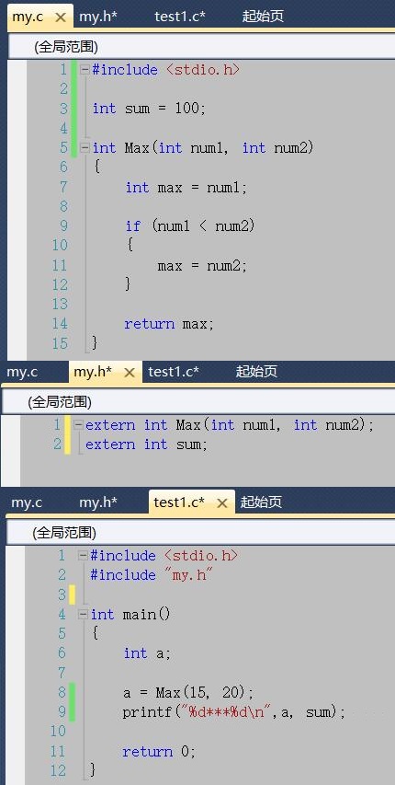Collapse the Max function body in my.c

click(x=85, y=148)
